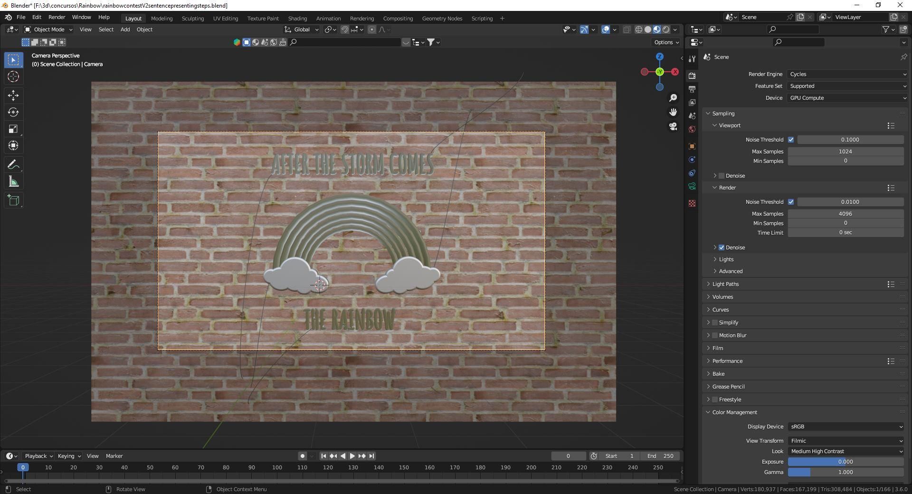The image size is (912, 494).
Task: Open the View Transform Filmic dropdown
Action: tap(845, 441)
